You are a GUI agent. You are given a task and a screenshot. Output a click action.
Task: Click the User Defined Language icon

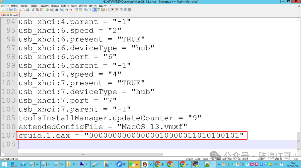pyautogui.click(x=99, y=10)
